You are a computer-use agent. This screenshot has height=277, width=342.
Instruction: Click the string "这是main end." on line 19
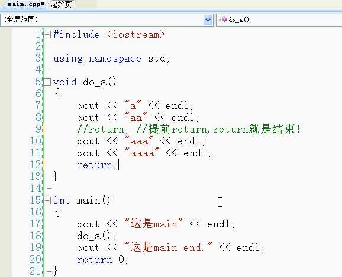click(x=168, y=247)
